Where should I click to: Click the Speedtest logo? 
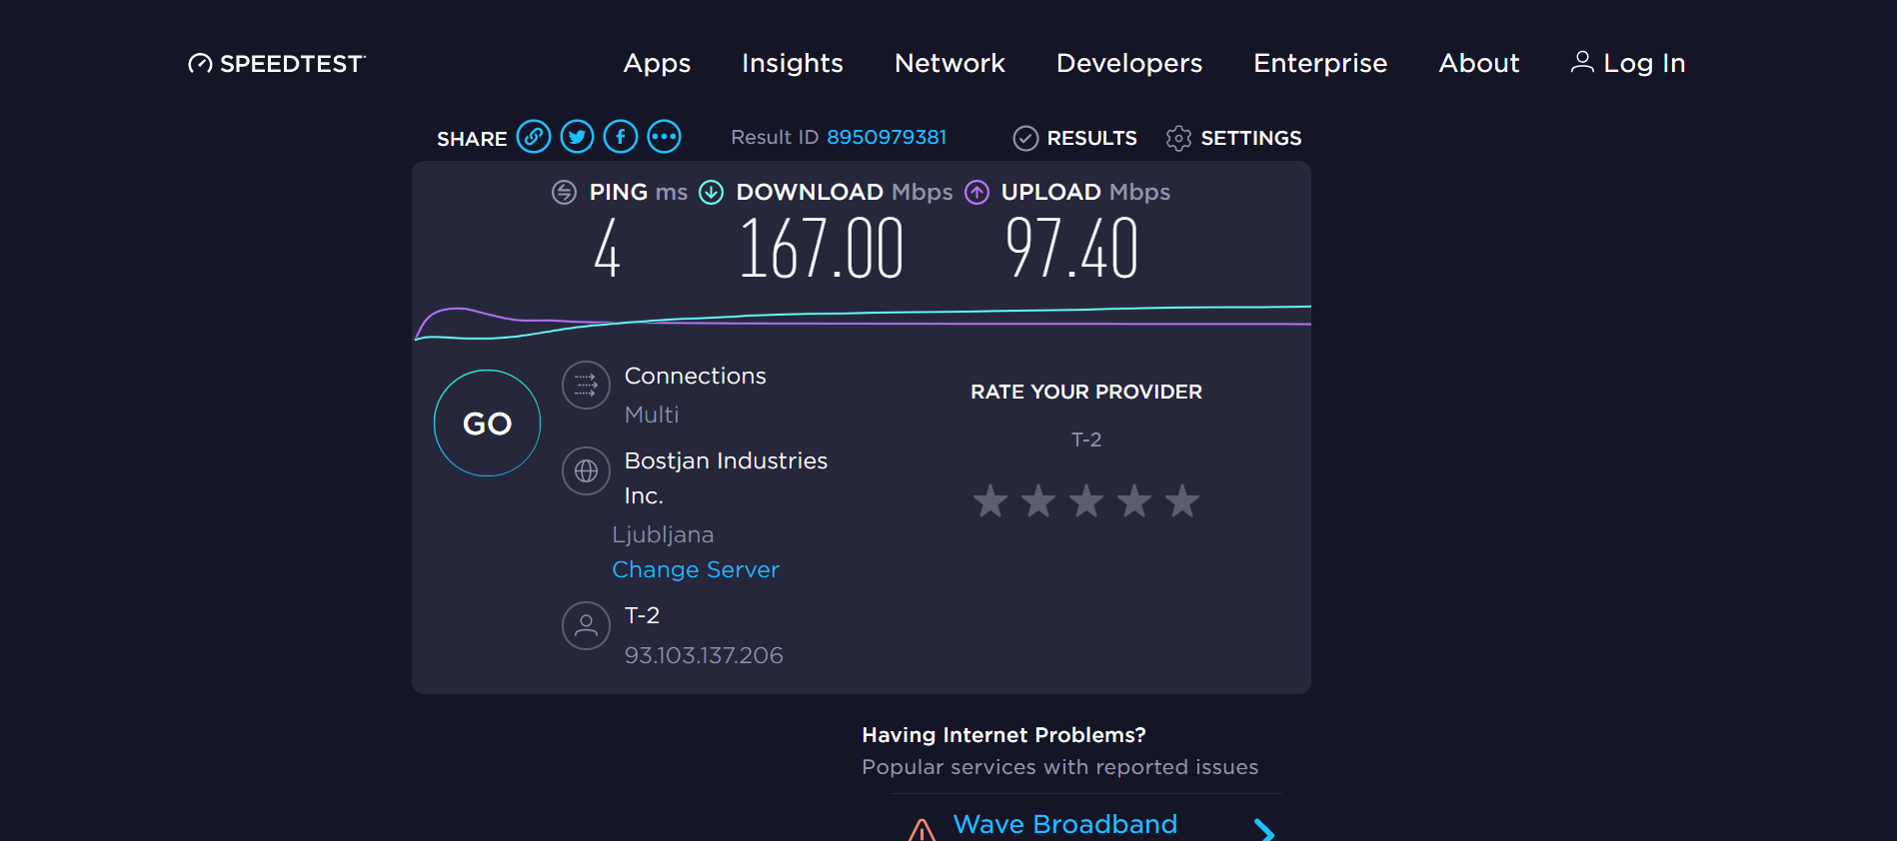point(277,64)
